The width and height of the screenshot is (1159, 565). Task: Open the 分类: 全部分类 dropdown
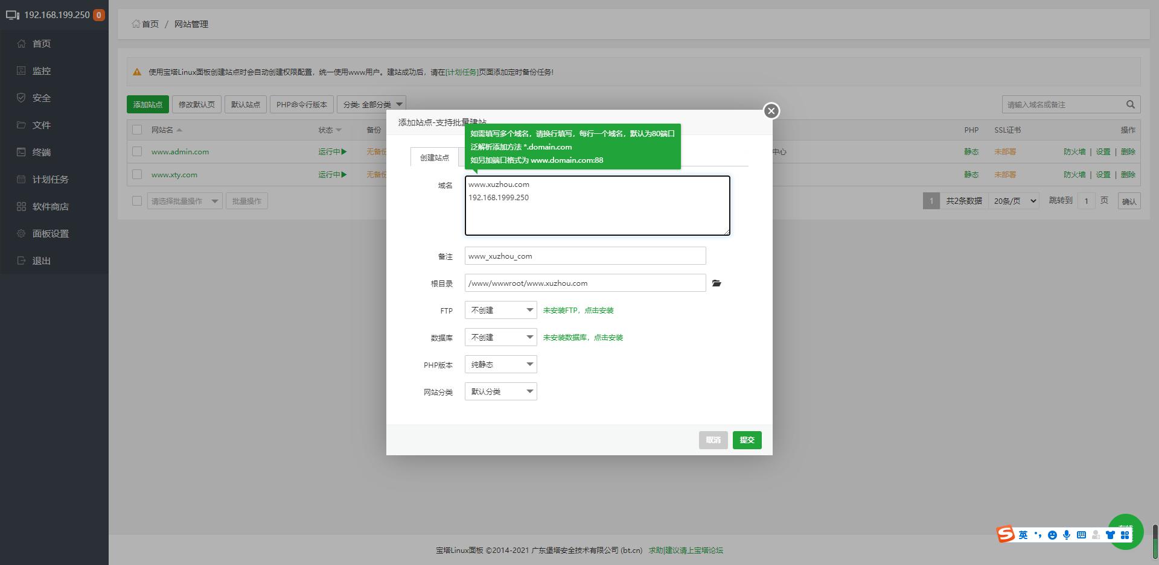[371, 104]
